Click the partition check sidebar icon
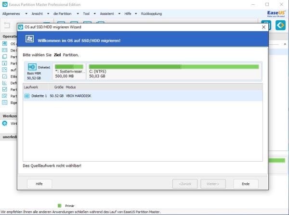 tap(5, 89)
